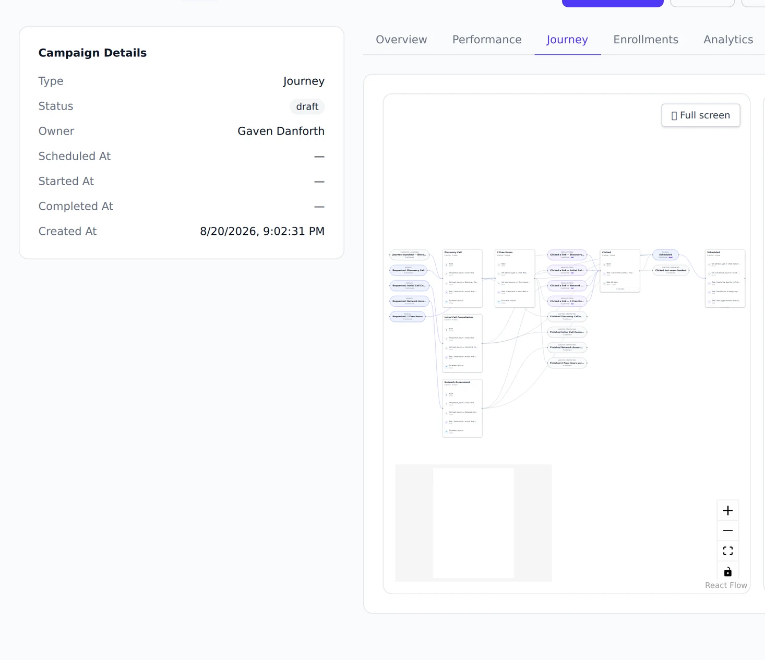Image resolution: width=765 pixels, height=660 pixels.
Task: Click the Scheduled stage card title
Action: [x=713, y=253]
